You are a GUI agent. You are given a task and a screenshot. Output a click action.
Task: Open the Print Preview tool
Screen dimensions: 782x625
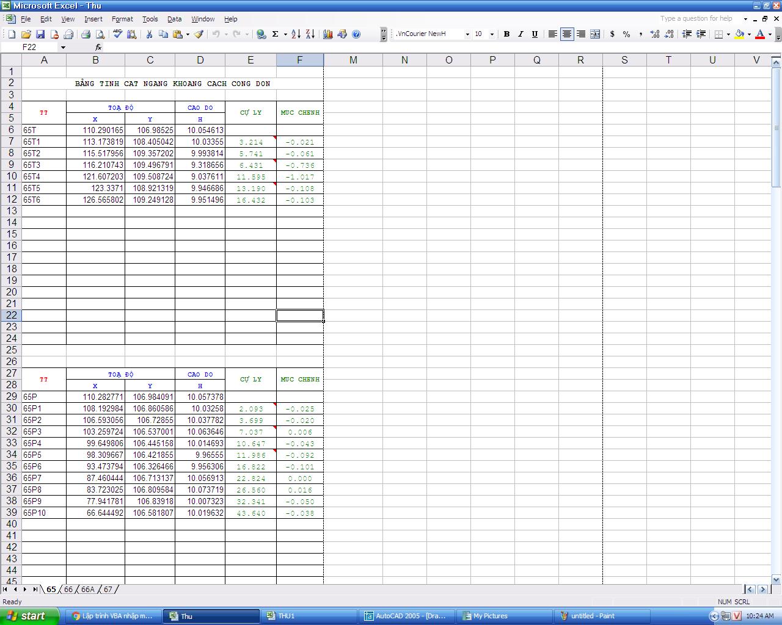100,34
